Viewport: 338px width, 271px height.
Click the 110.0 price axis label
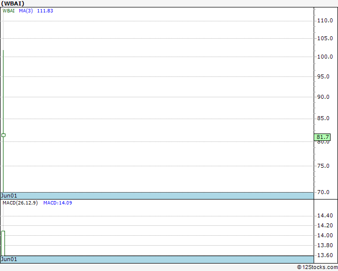point(325,20)
